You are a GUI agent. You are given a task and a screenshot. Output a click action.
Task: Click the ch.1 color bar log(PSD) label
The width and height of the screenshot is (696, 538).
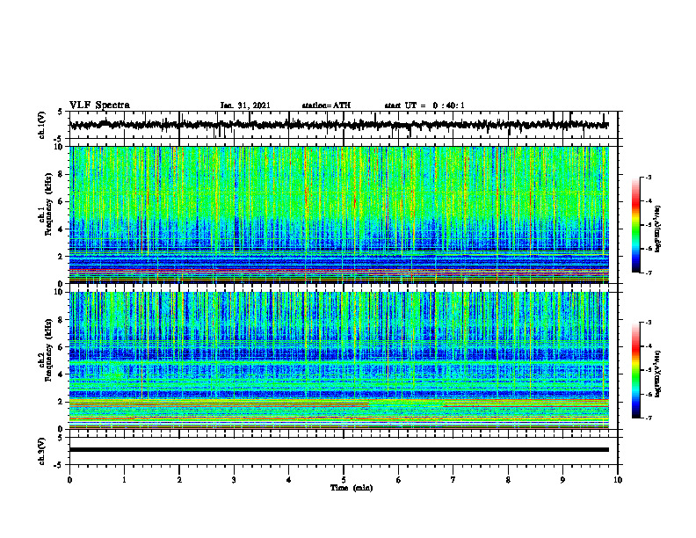(x=658, y=229)
